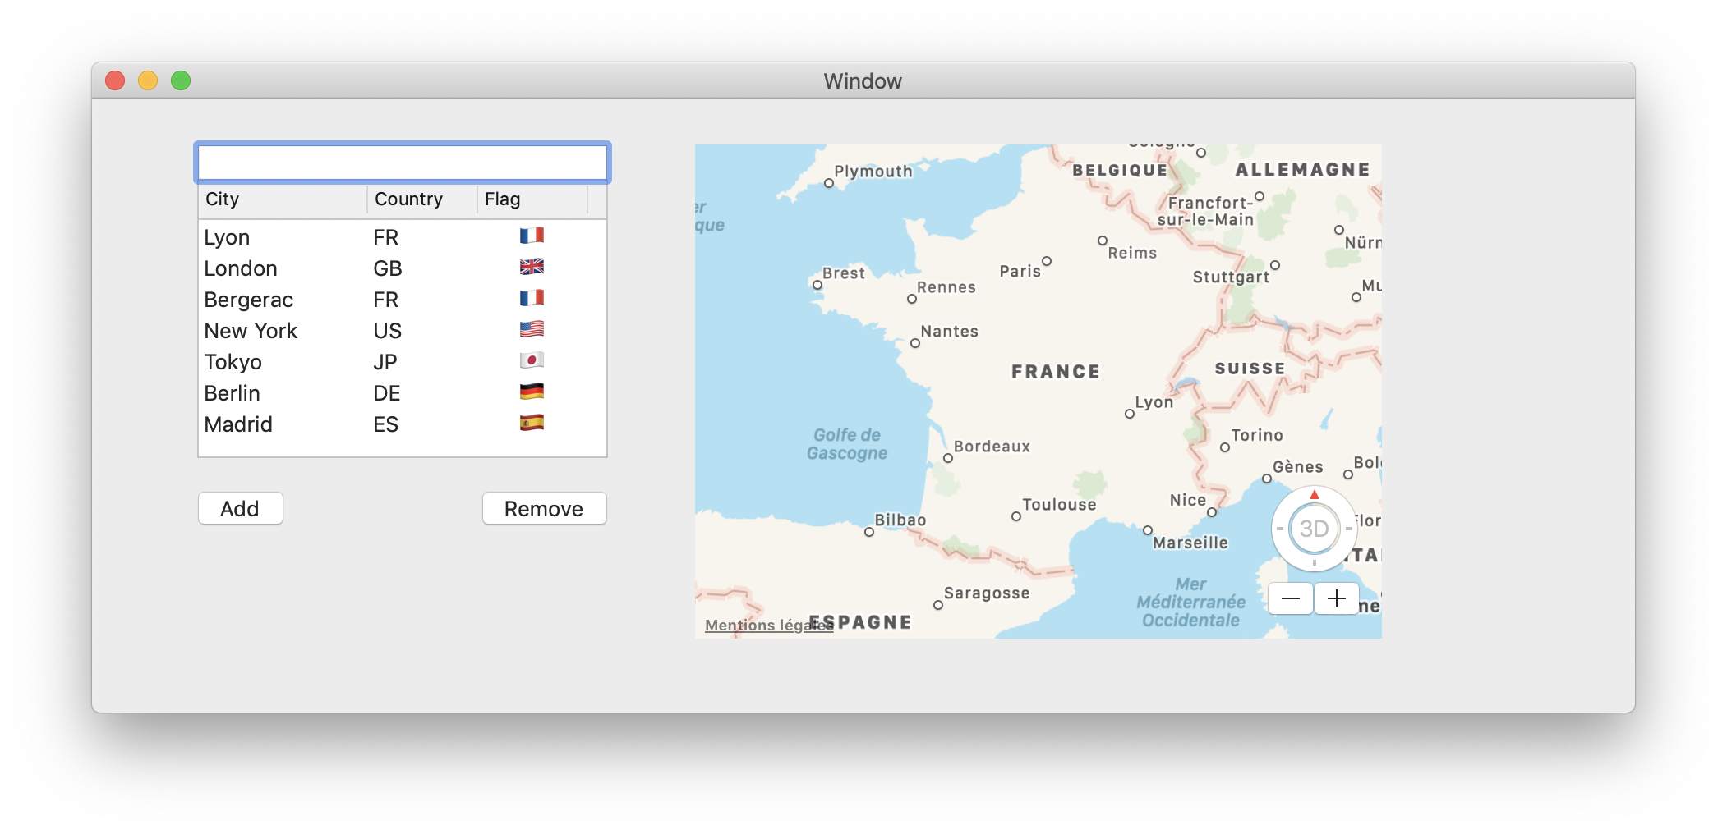Sort by the Flag column header
The width and height of the screenshot is (1727, 834).
[532, 199]
